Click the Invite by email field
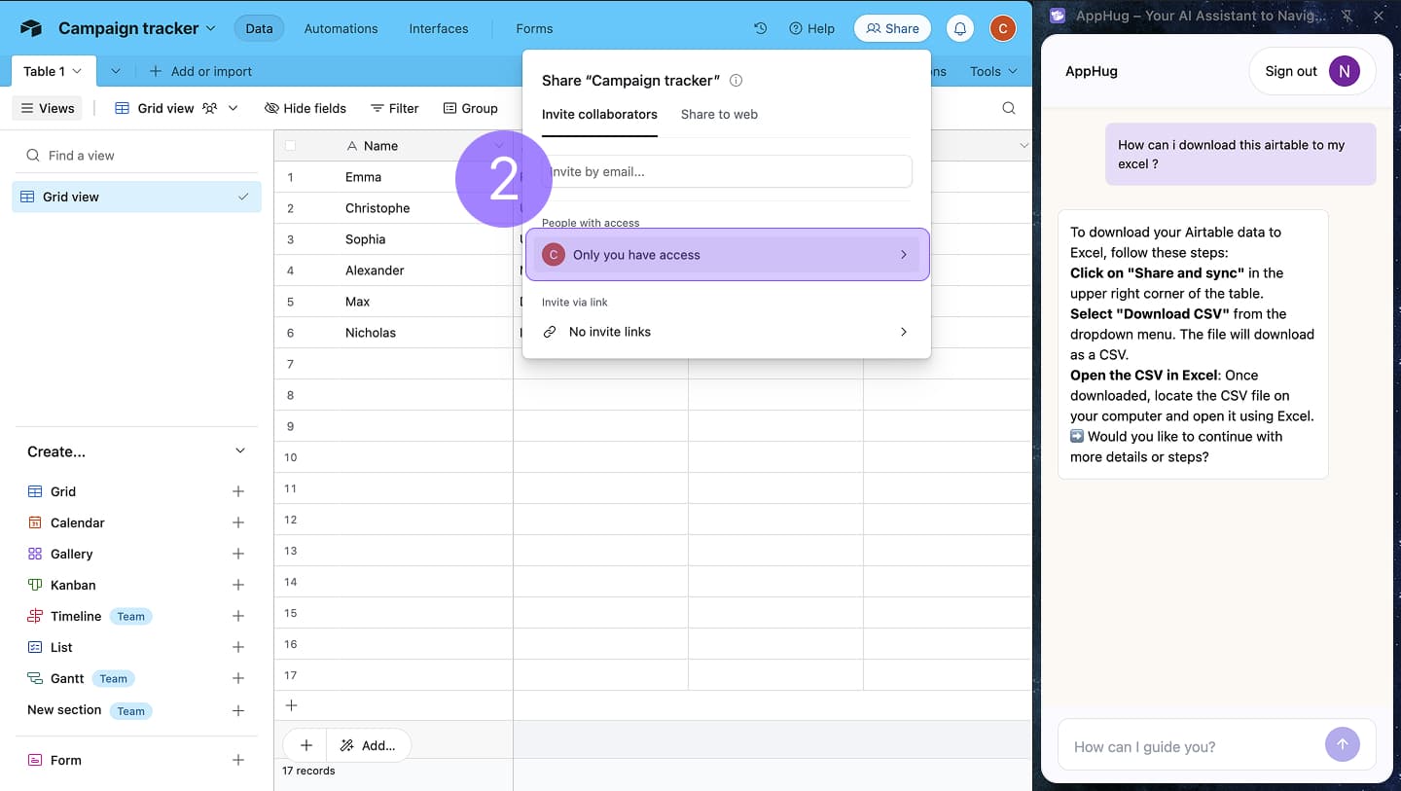This screenshot has height=791, width=1401. pos(727,171)
